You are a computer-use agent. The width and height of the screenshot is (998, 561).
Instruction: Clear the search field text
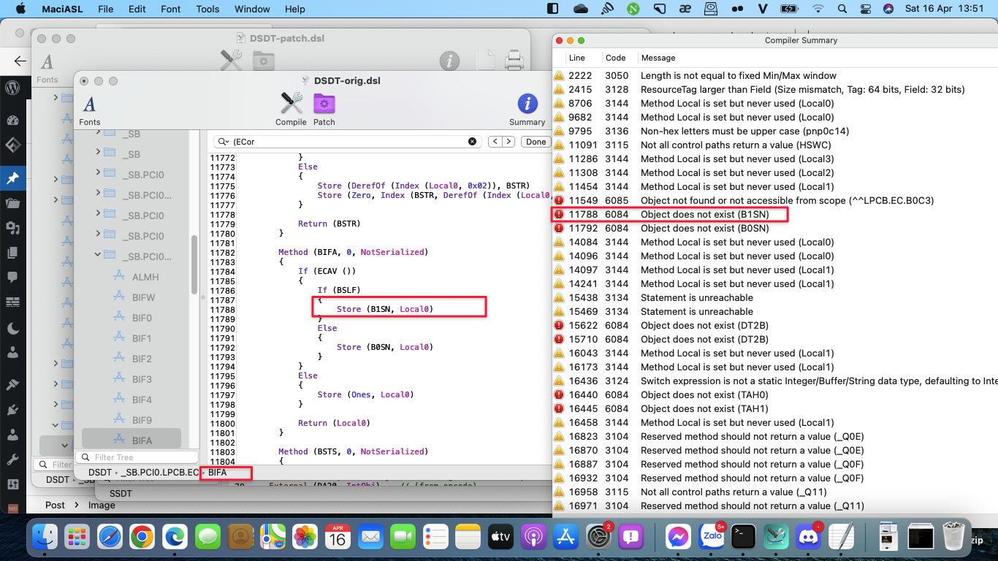coord(472,142)
